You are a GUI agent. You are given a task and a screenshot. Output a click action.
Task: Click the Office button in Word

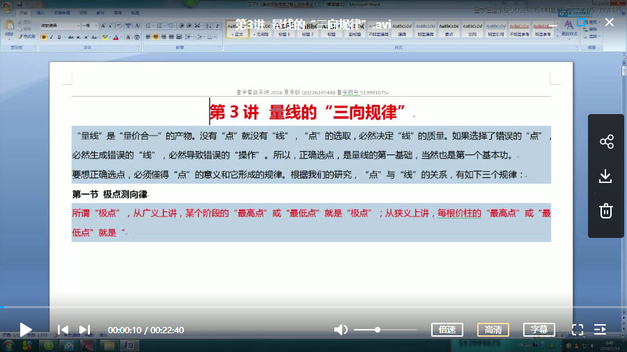[x=7, y=6]
